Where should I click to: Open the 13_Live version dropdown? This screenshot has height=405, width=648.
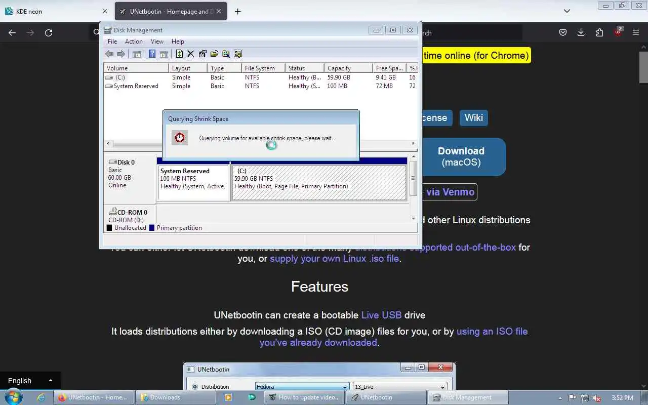click(x=399, y=387)
